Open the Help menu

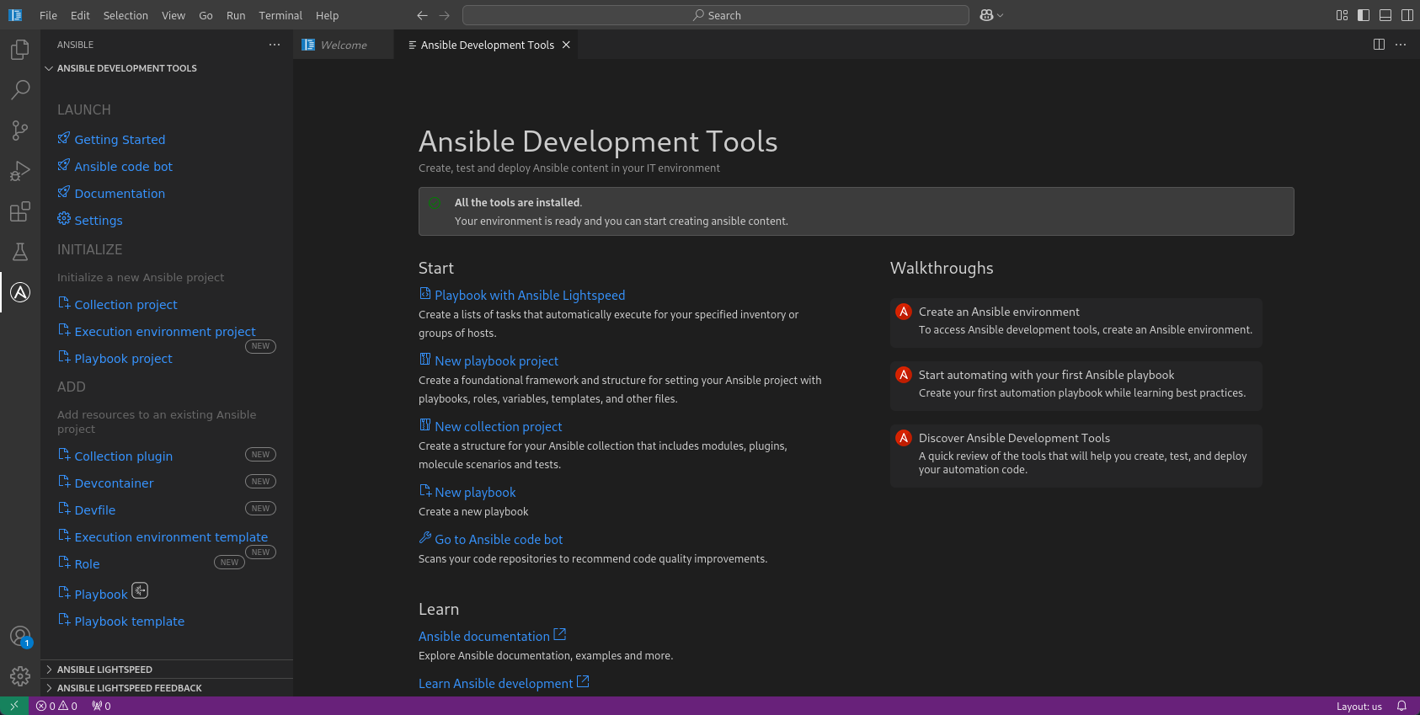[328, 15]
